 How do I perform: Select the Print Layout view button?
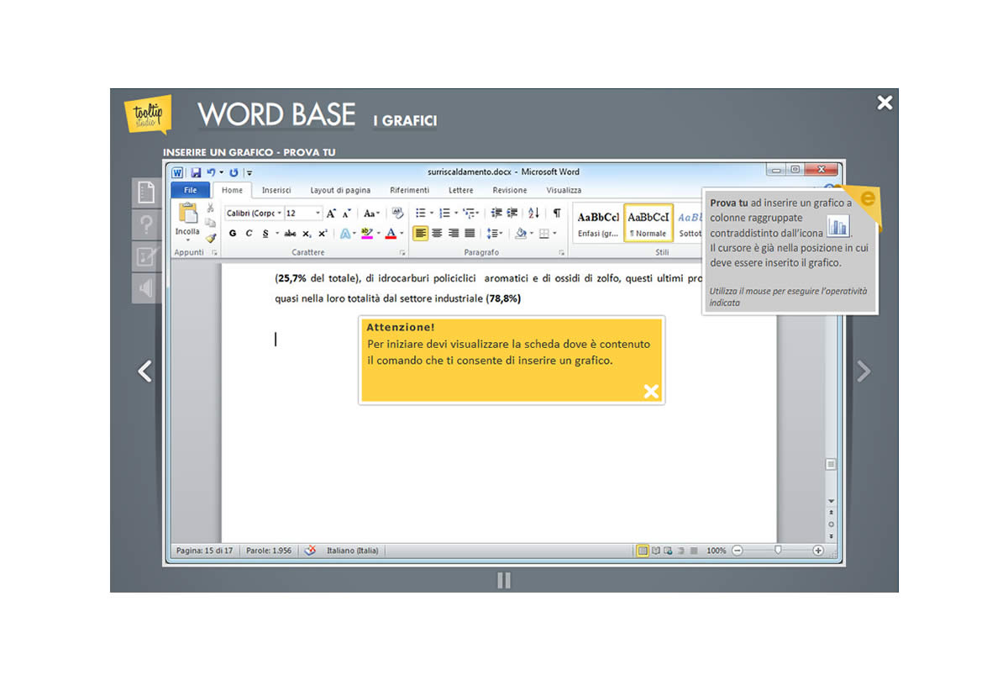[x=643, y=551]
